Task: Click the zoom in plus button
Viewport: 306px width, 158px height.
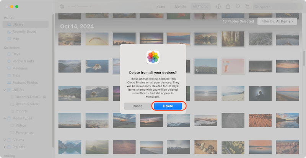Action: click(x=91, y=7)
